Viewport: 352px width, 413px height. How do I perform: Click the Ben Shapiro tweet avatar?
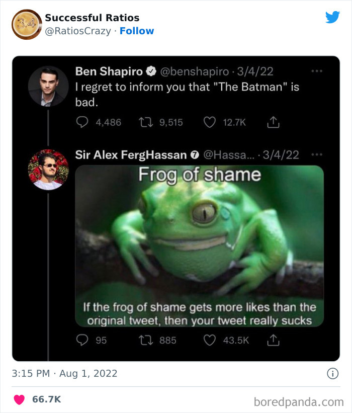point(48,86)
